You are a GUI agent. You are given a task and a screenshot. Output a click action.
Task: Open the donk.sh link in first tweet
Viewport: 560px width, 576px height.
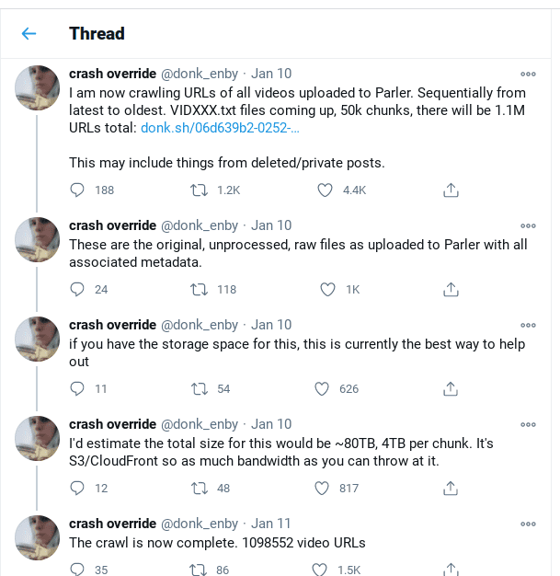[x=220, y=128]
